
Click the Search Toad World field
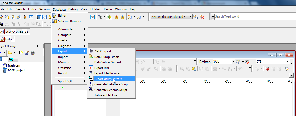252,16
